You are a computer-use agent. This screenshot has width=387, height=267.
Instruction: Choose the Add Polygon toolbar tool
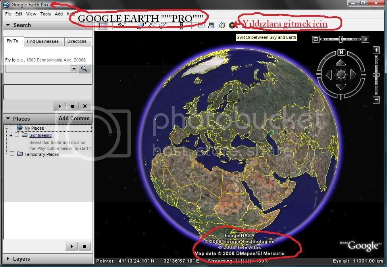click(141, 25)
